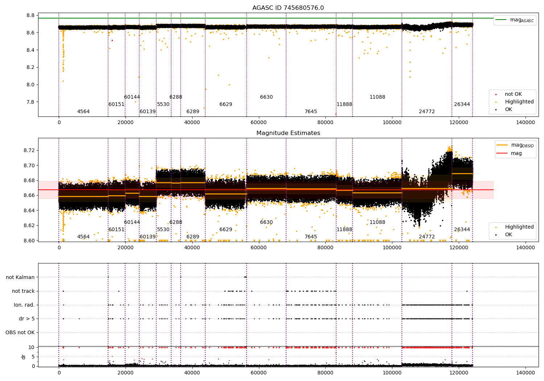Click obsid 7645 in the Magnitude Estimates plot
This screenshot has width=544, height=381.
pyautogui.click(x=311, y=237)
